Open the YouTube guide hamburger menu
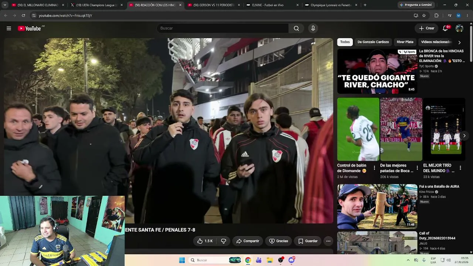 click(x=9, y=28)
